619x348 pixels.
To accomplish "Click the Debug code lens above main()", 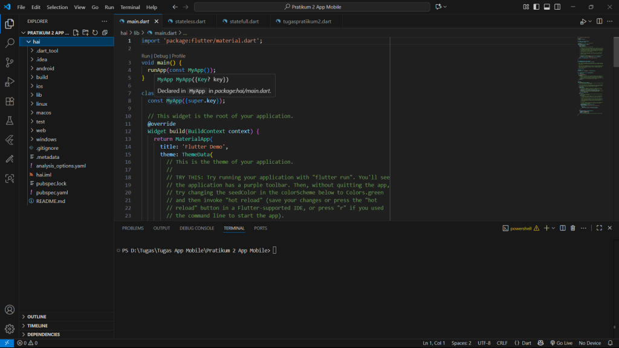I will (x=161, y=56).
